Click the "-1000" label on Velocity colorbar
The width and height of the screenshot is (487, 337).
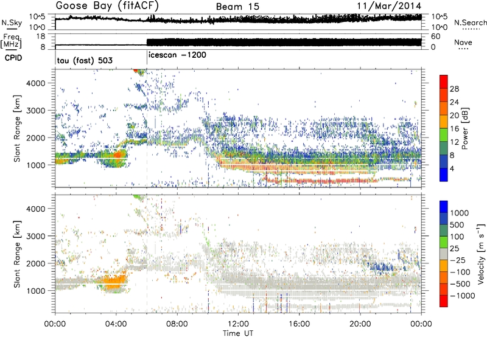click(462, 296)
